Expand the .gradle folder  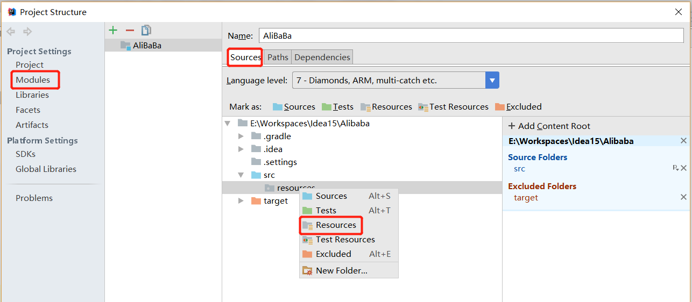[241, 136]
